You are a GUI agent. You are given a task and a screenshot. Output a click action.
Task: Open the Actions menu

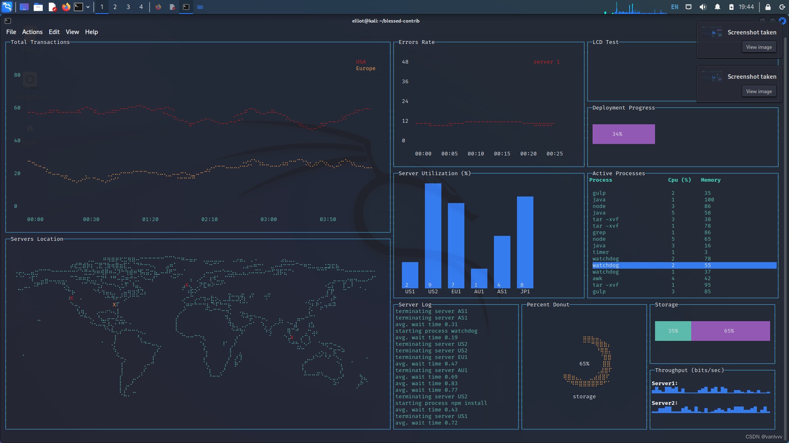(x=32, y=32)
